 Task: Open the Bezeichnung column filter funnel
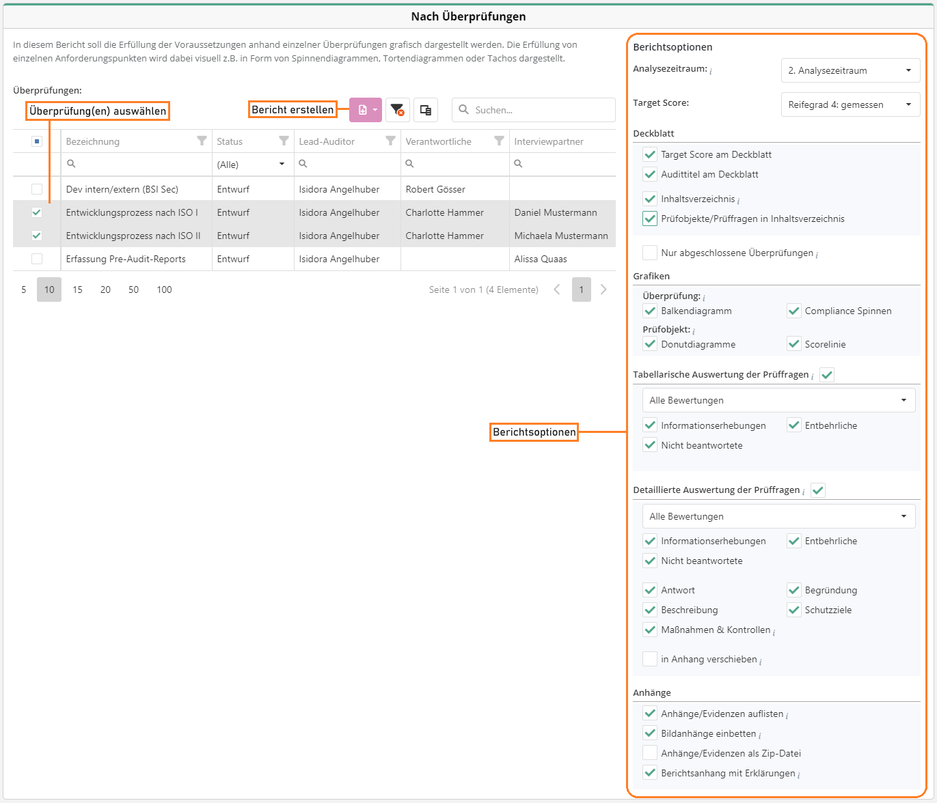(202, 141)
